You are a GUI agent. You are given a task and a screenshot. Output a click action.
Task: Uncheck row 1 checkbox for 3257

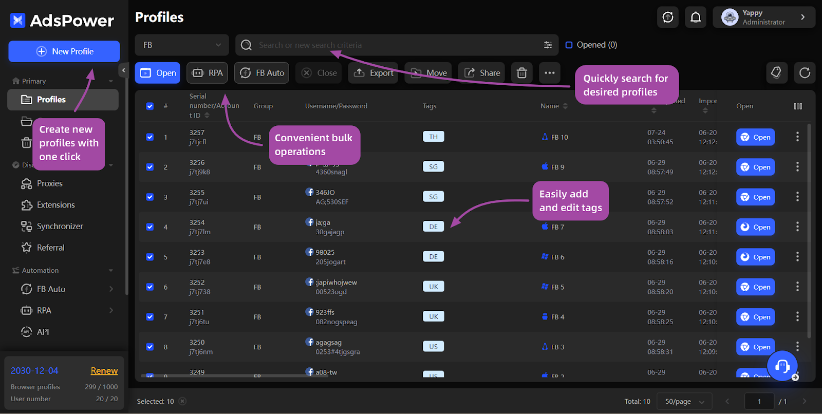click(x=150, y=137)
